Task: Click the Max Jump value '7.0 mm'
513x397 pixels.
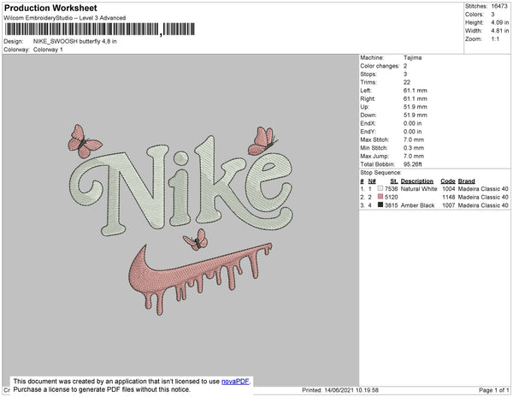Action: (414, 156)
